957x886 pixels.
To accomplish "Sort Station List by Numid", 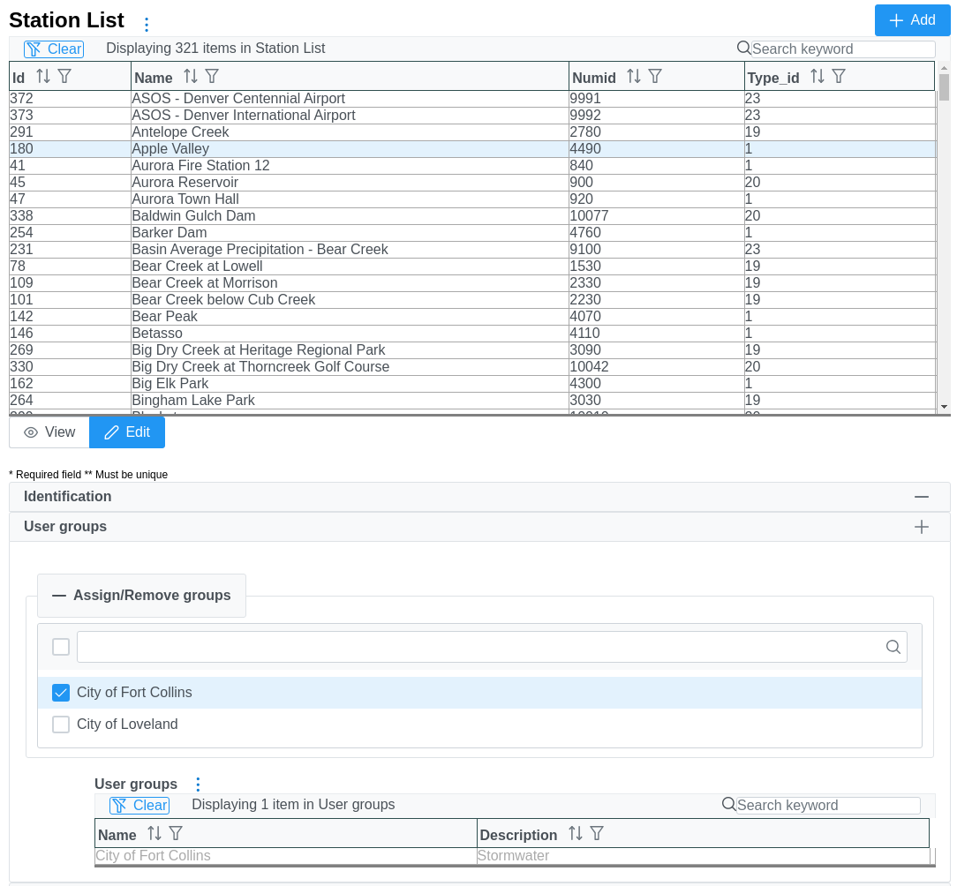I will click(x=633, y=77).
